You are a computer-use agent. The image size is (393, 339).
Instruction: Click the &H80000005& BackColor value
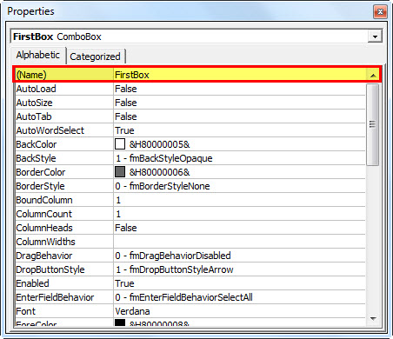point(160,144)
